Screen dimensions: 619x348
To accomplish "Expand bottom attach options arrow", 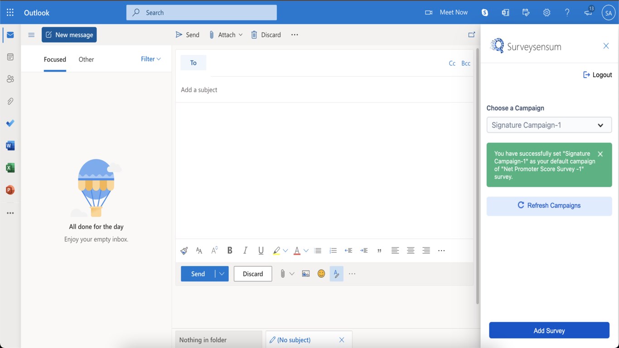I will (x=292, y=274).
